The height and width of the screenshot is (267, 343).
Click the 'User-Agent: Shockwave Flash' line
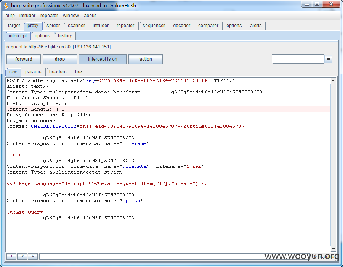click(x=48, y=98)
